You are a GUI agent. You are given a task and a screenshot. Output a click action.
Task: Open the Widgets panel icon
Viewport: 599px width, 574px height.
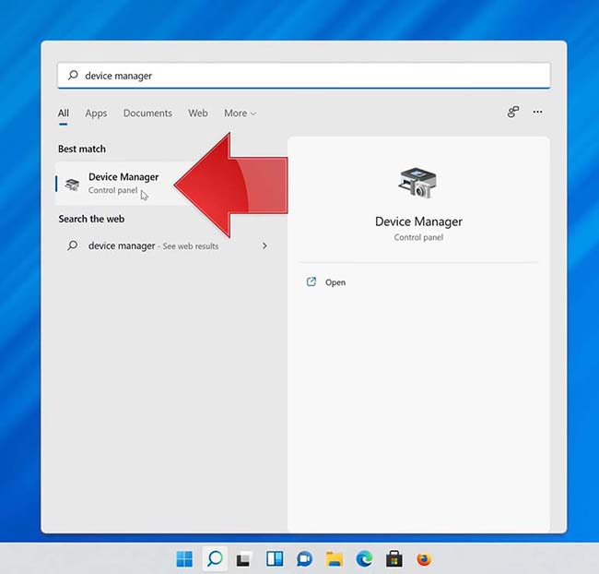point(275,559)
